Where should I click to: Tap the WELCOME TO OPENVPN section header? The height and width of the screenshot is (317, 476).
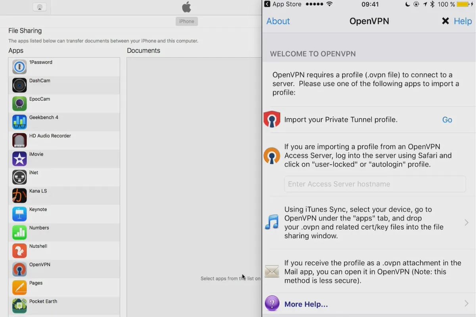pos(313,54)
